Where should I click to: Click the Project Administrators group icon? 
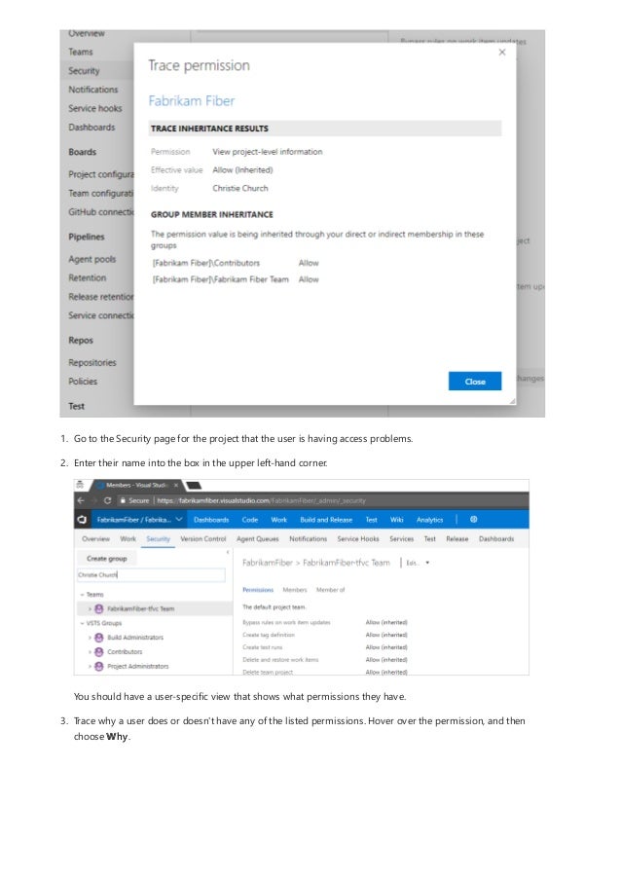(x=99, y=667)
